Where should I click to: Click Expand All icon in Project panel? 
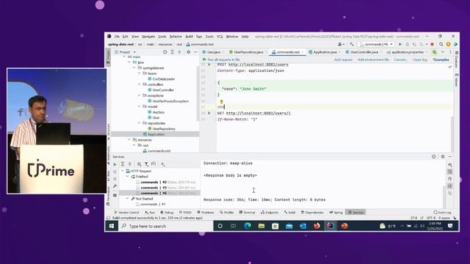click(172, 52)
